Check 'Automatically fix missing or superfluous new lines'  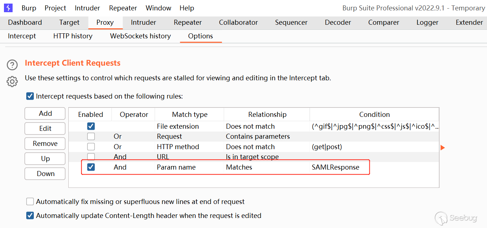(x=30, y=201)
